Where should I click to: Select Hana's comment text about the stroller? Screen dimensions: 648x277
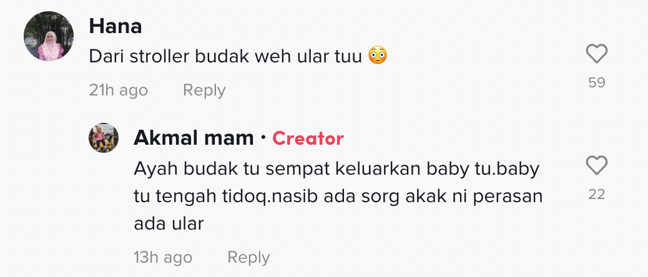pyautogui.click(x=225, y=57)
